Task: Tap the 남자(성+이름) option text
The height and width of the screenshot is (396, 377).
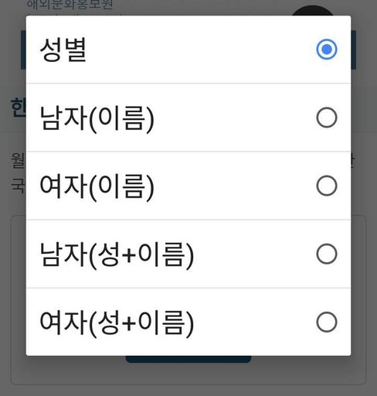Action: click(117, 255)
